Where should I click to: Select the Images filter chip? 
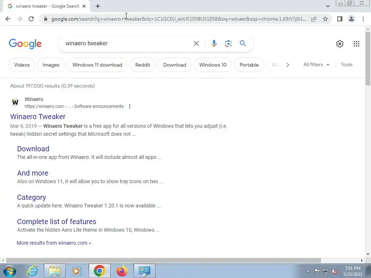tap(51, 65)
